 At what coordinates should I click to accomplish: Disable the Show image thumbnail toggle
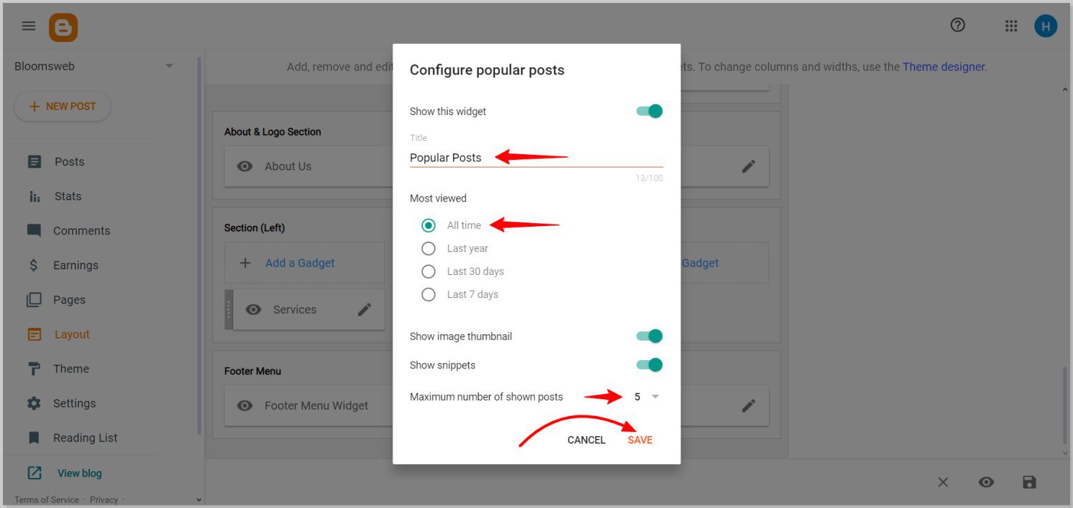coord(648,336)
